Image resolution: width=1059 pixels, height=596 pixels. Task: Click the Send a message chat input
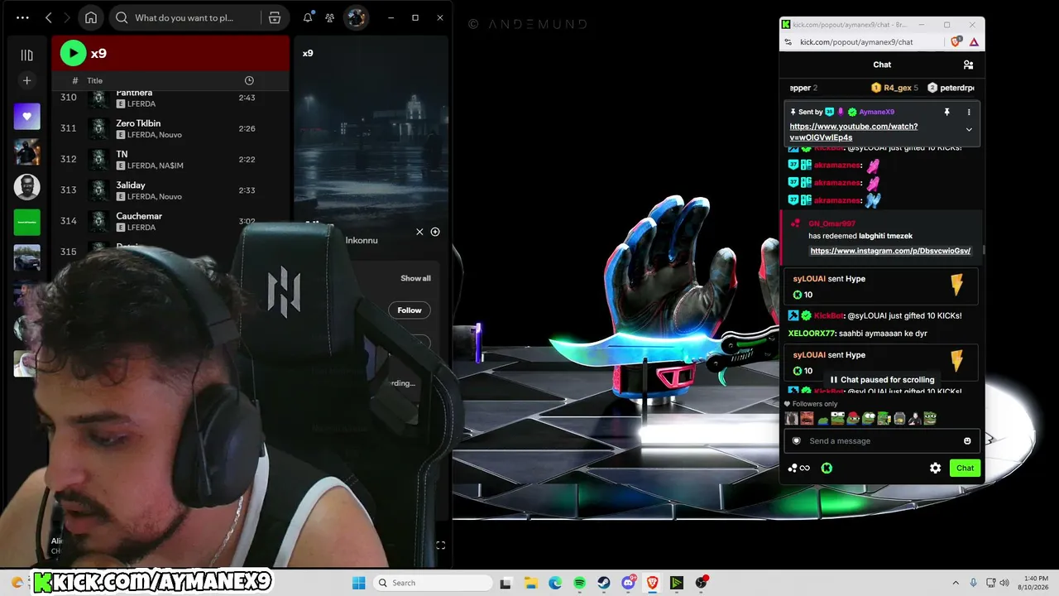coord(882,441)
